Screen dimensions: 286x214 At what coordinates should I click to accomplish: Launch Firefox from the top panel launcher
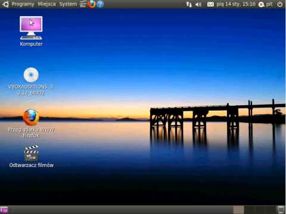coord(91,4)
